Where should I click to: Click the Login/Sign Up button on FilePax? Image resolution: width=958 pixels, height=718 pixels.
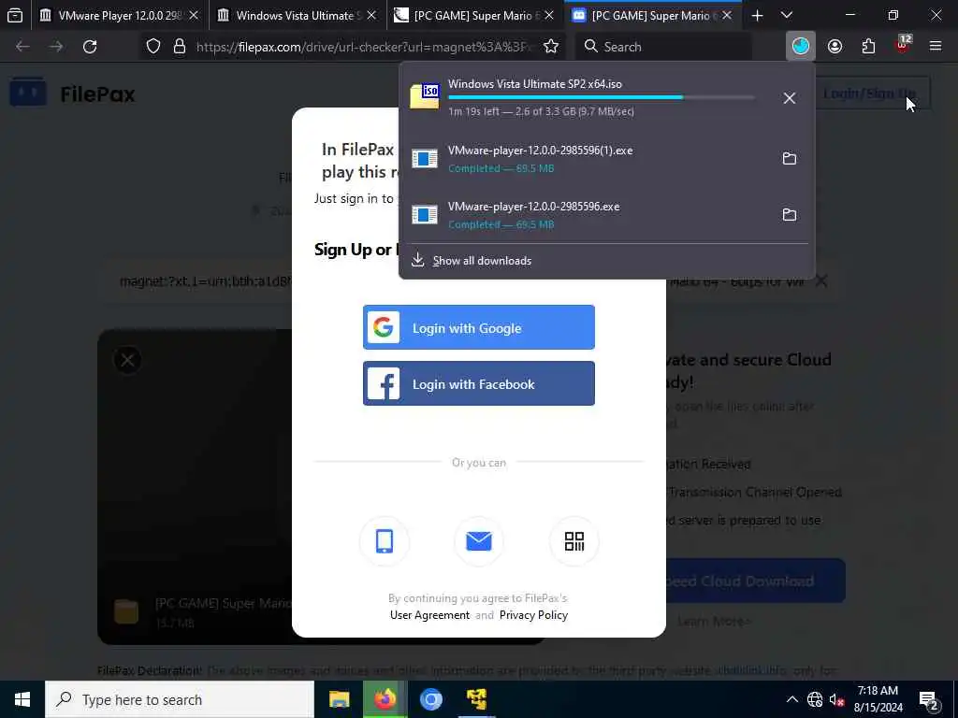coord(870,93)
